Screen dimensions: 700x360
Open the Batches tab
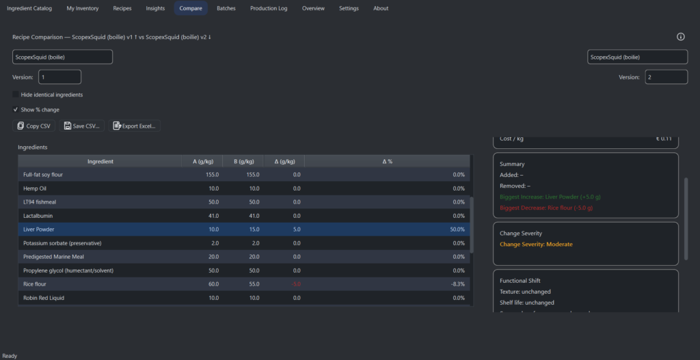[226, 8]
